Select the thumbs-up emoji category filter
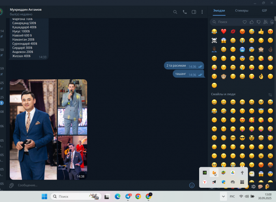The width and height of the screenshot is (276, 202). pos(252,22)
